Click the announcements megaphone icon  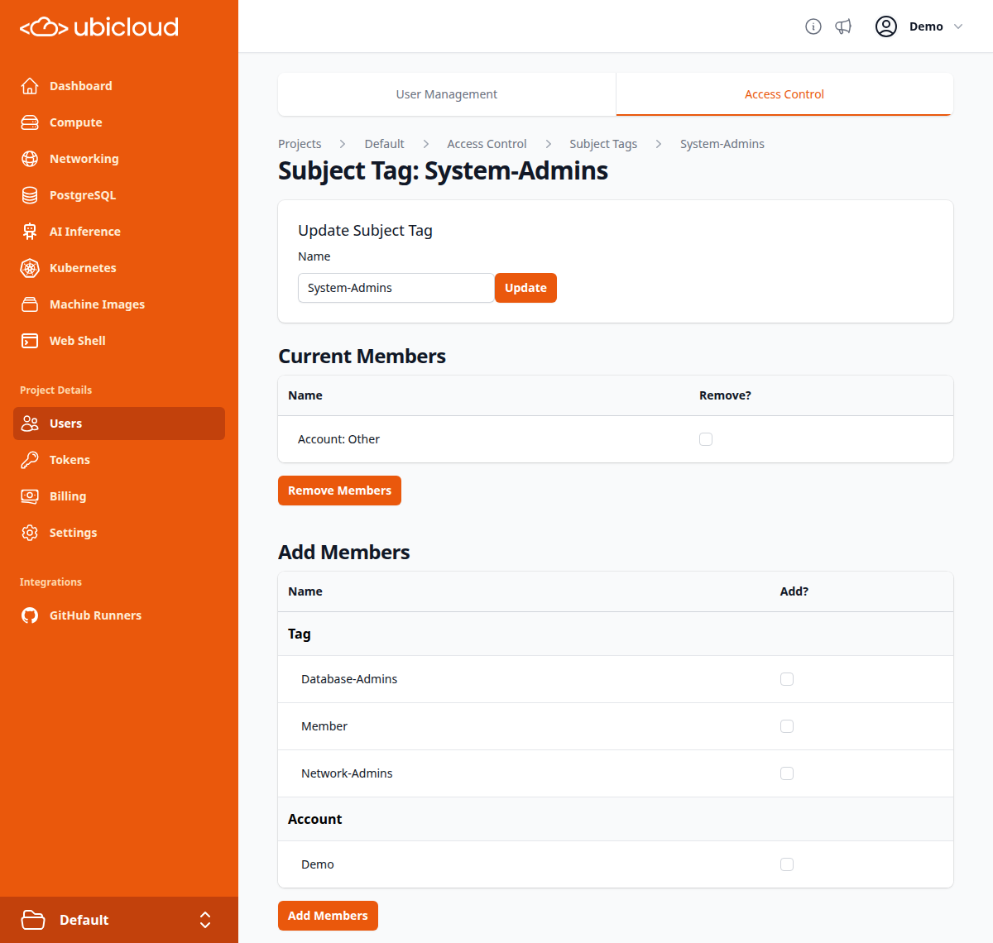coord(843,26)
